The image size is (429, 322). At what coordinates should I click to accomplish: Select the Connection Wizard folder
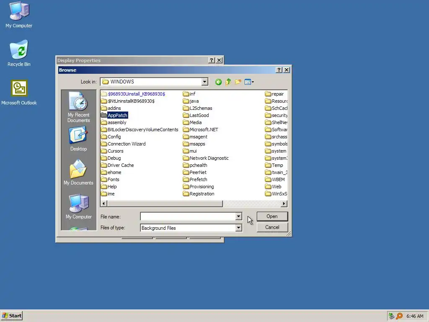coord(124,144)
